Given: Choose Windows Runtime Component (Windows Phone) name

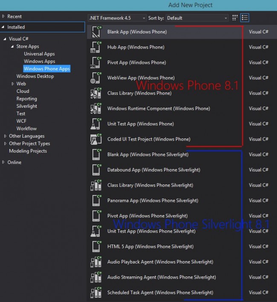Looking at the screenshot, I should click(x=159, y=109).
